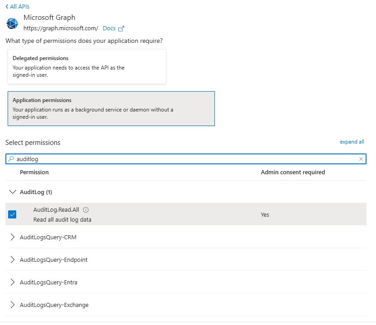
Task: Click the expand all link
Action: coord(352,142)
